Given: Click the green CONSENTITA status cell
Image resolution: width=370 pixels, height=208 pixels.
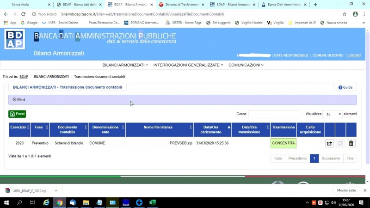Looking at the screenshot, I should (x=284, y=143).
